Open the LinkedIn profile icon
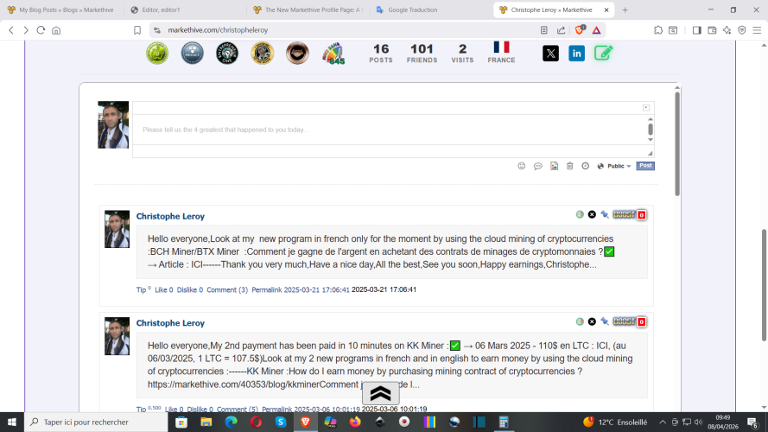This screenshot has width=768, height=432. click(576, 54)
